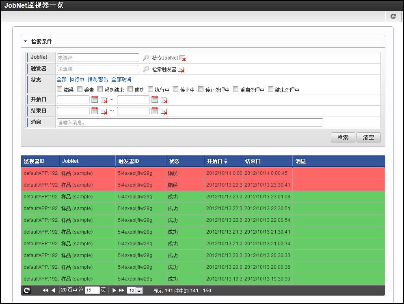The height and width of the screenshot is (304, 404).
Task: Click the page number input field
Action: click(92, 290)
